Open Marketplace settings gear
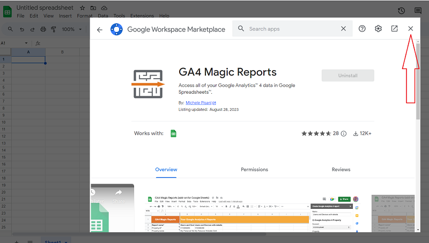This screenshot has height=243, width=429. [x=378, y=29]
